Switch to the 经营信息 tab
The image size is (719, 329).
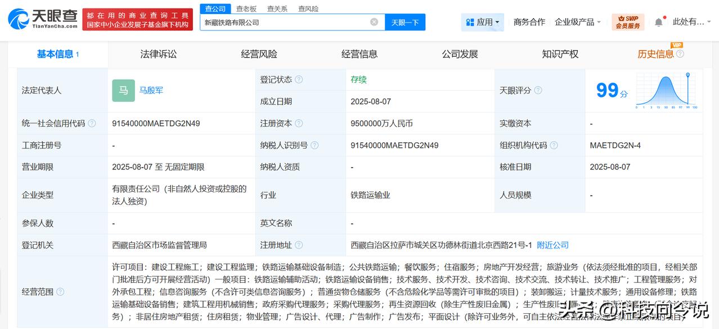tap(359, 55)
